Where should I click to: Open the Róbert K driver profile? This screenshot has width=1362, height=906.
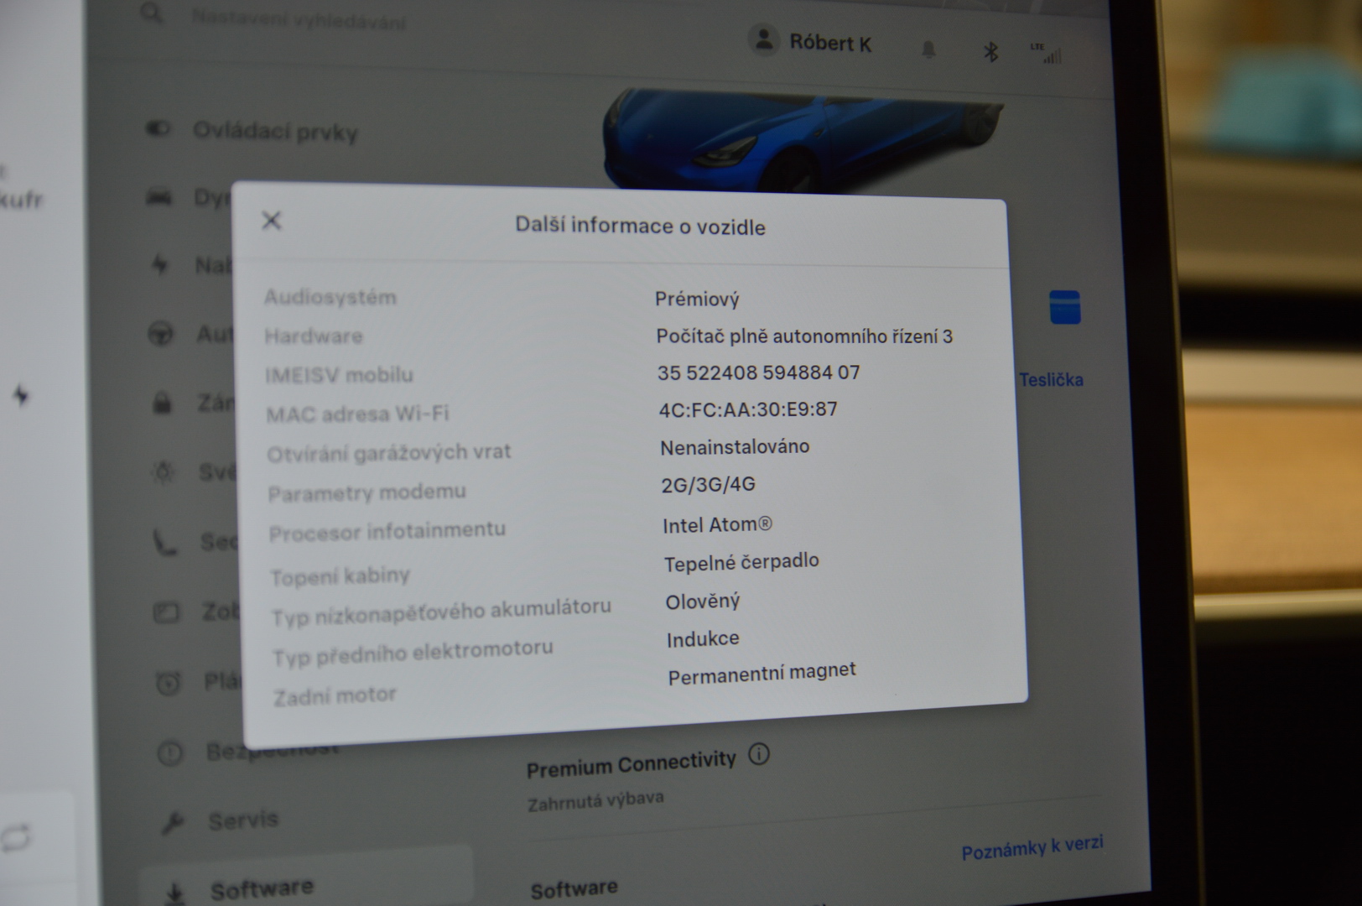(811, 42)
